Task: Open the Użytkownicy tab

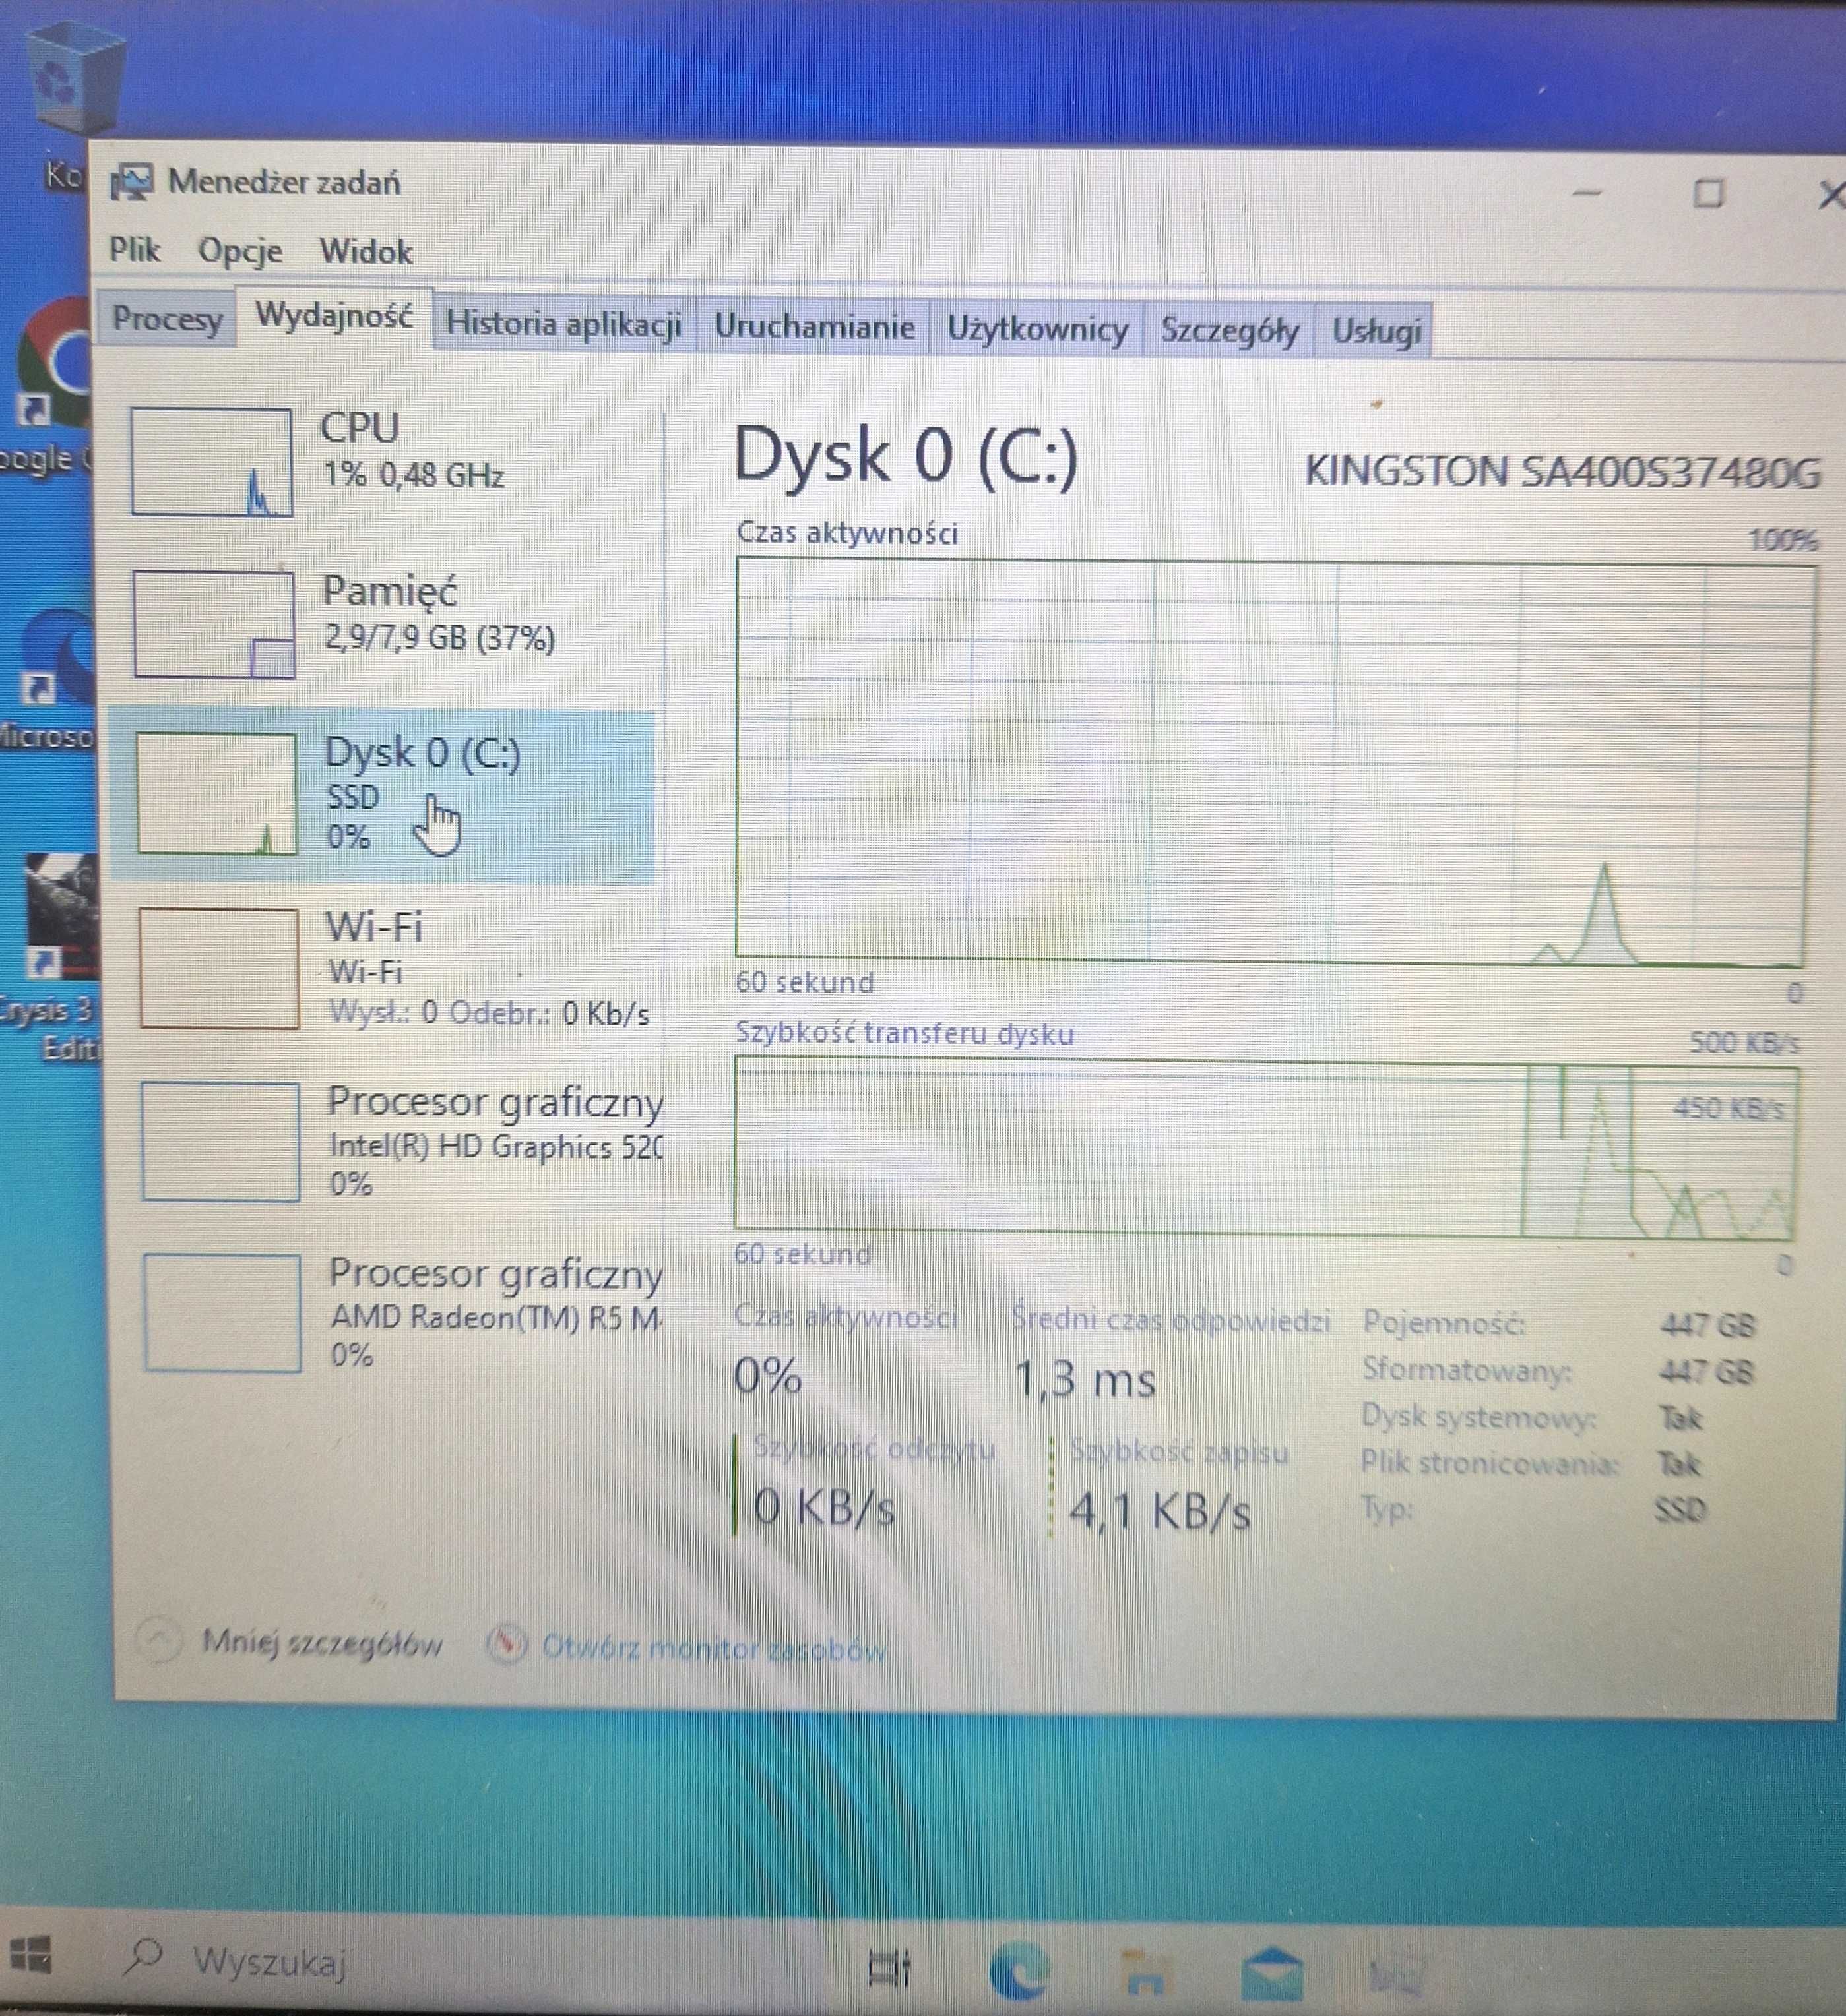Action: (1038, 329)
